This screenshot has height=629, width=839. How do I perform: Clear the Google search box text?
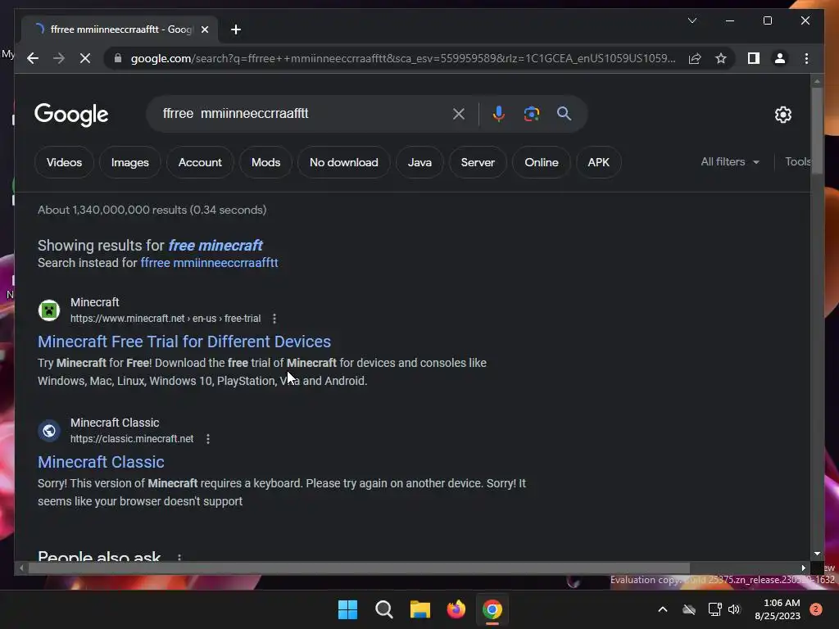(459, 113)
